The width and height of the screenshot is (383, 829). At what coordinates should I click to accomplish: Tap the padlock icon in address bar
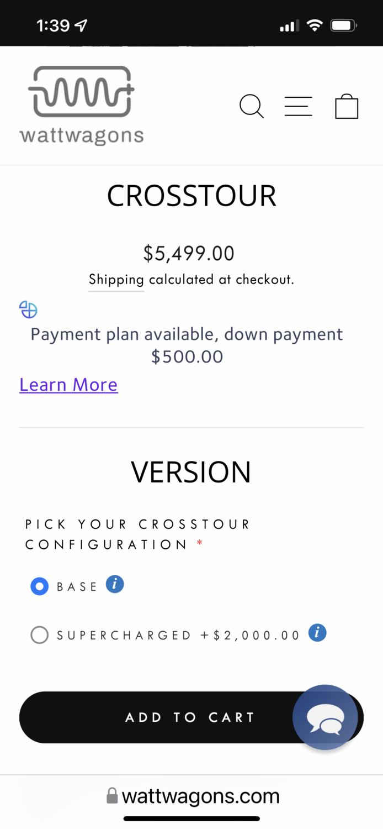coord(112,796)
